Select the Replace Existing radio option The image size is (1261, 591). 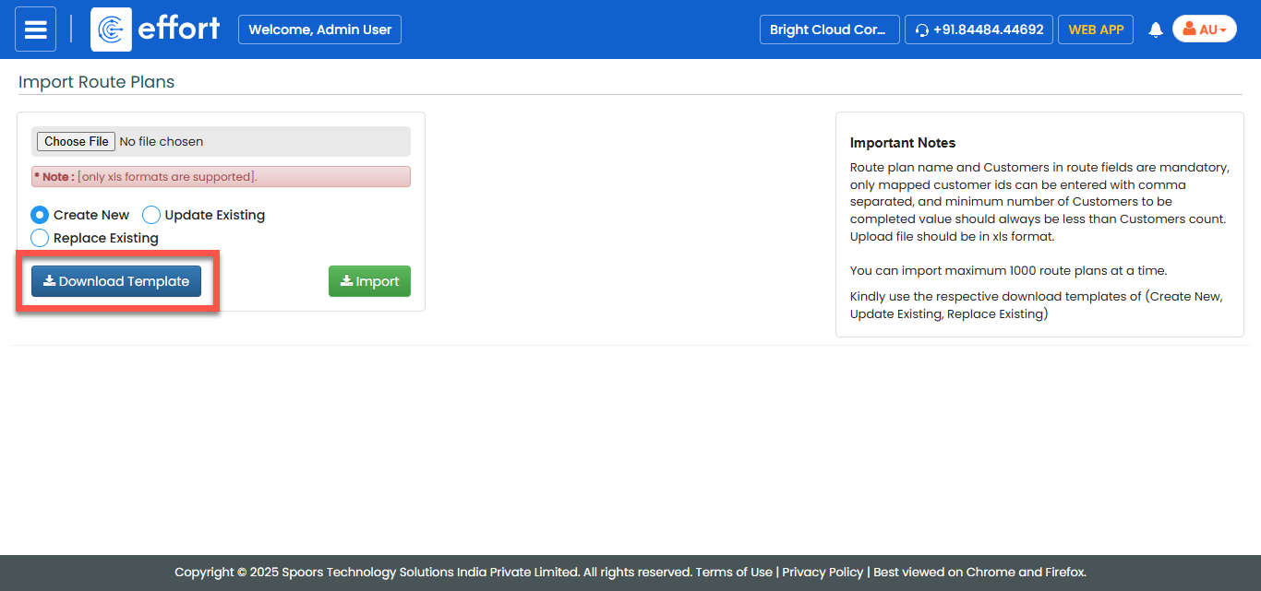(40, 238)
